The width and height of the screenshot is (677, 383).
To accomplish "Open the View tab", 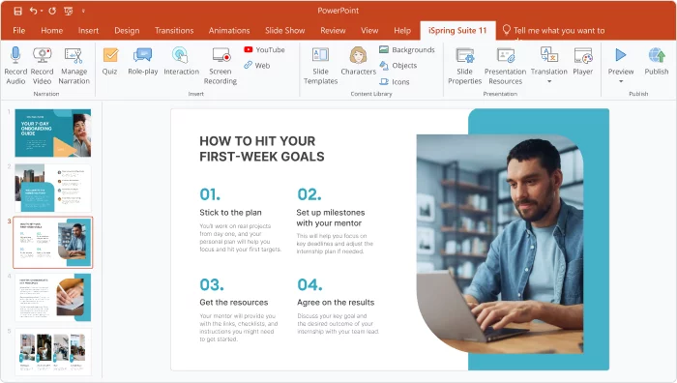I will click(x=369, y=31).
